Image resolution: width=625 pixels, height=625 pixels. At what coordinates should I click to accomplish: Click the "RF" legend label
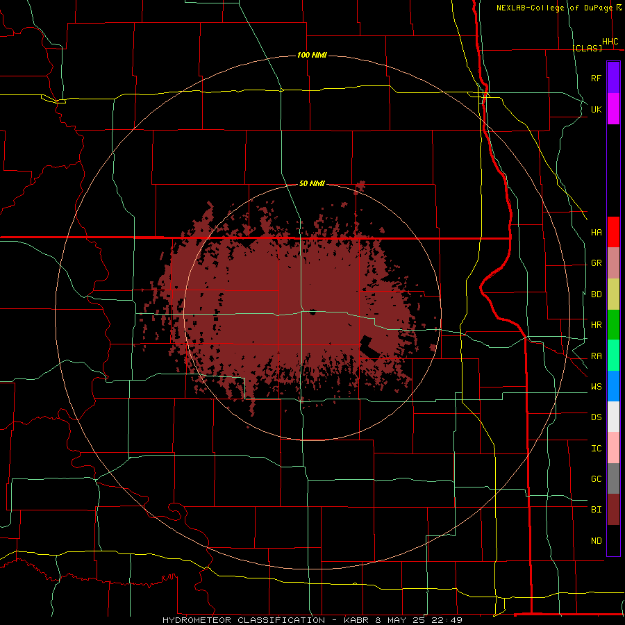pos(596,78)
